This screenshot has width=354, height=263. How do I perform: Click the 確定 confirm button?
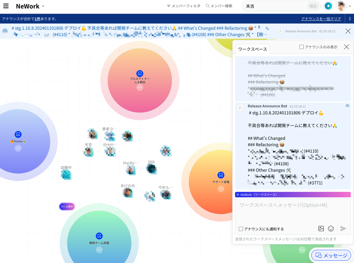click(x=313, y=6)
